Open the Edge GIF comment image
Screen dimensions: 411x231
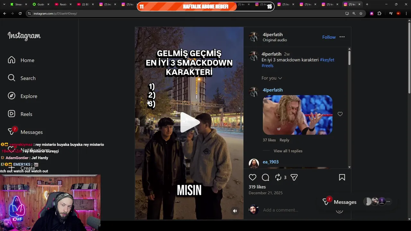click(297, 115)
